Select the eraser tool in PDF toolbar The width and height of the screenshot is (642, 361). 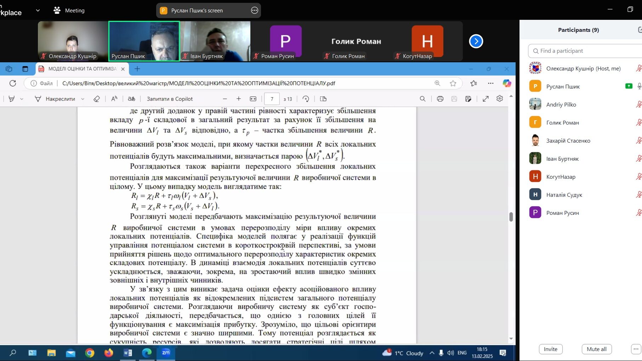tap(97, 99)
